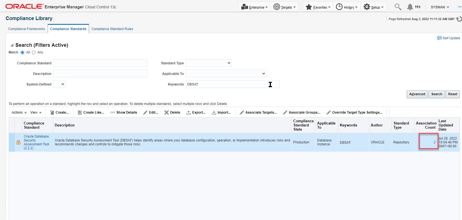
Task: Open the Targets menu
Action: pyautogui.click(x=285, y=7)
